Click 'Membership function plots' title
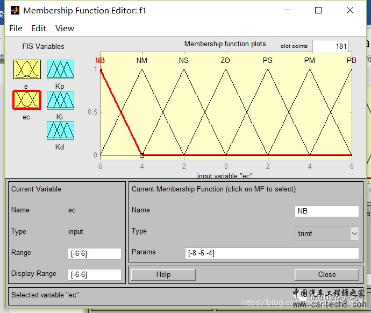The image size is (371, 313). 225,44
